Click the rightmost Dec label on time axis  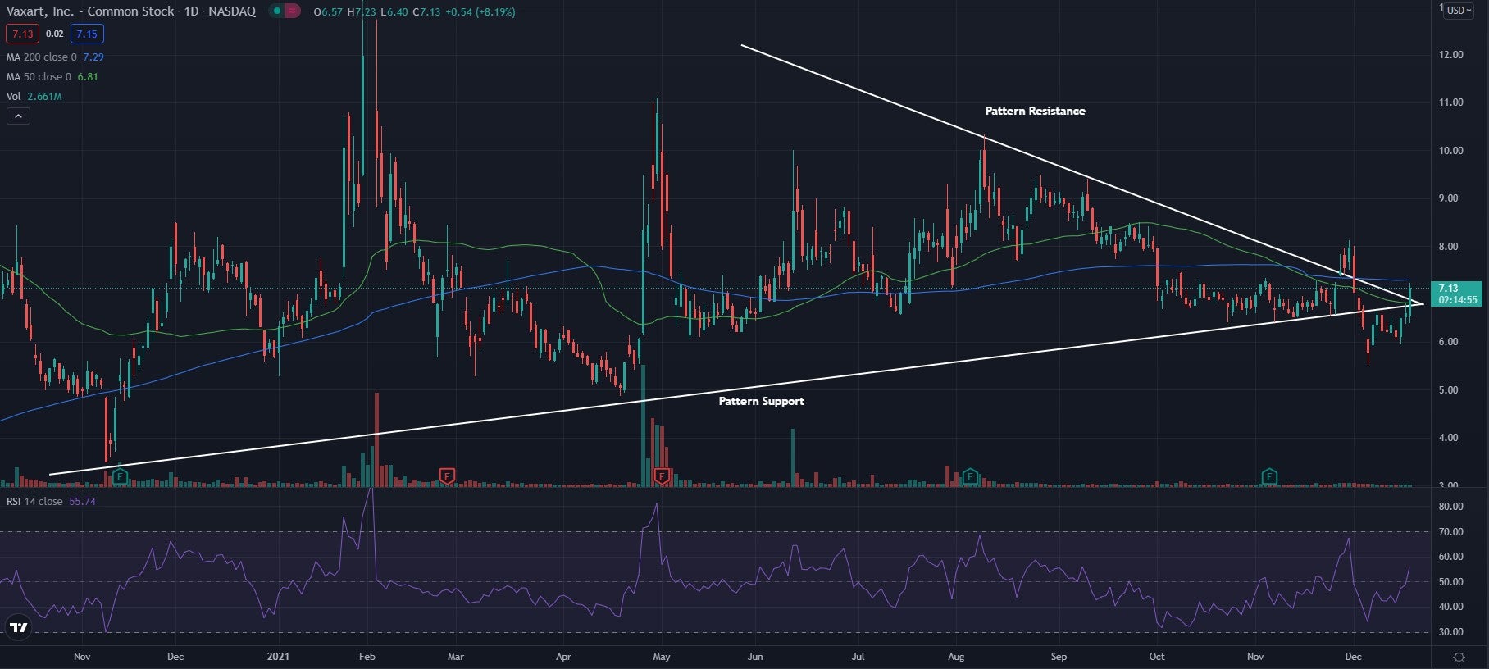click(1354, 657)
